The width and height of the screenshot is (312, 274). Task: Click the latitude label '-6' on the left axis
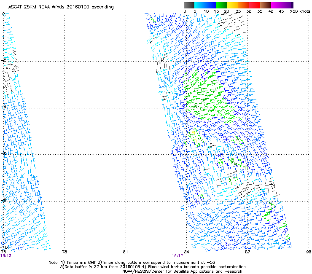click(3, 153)
